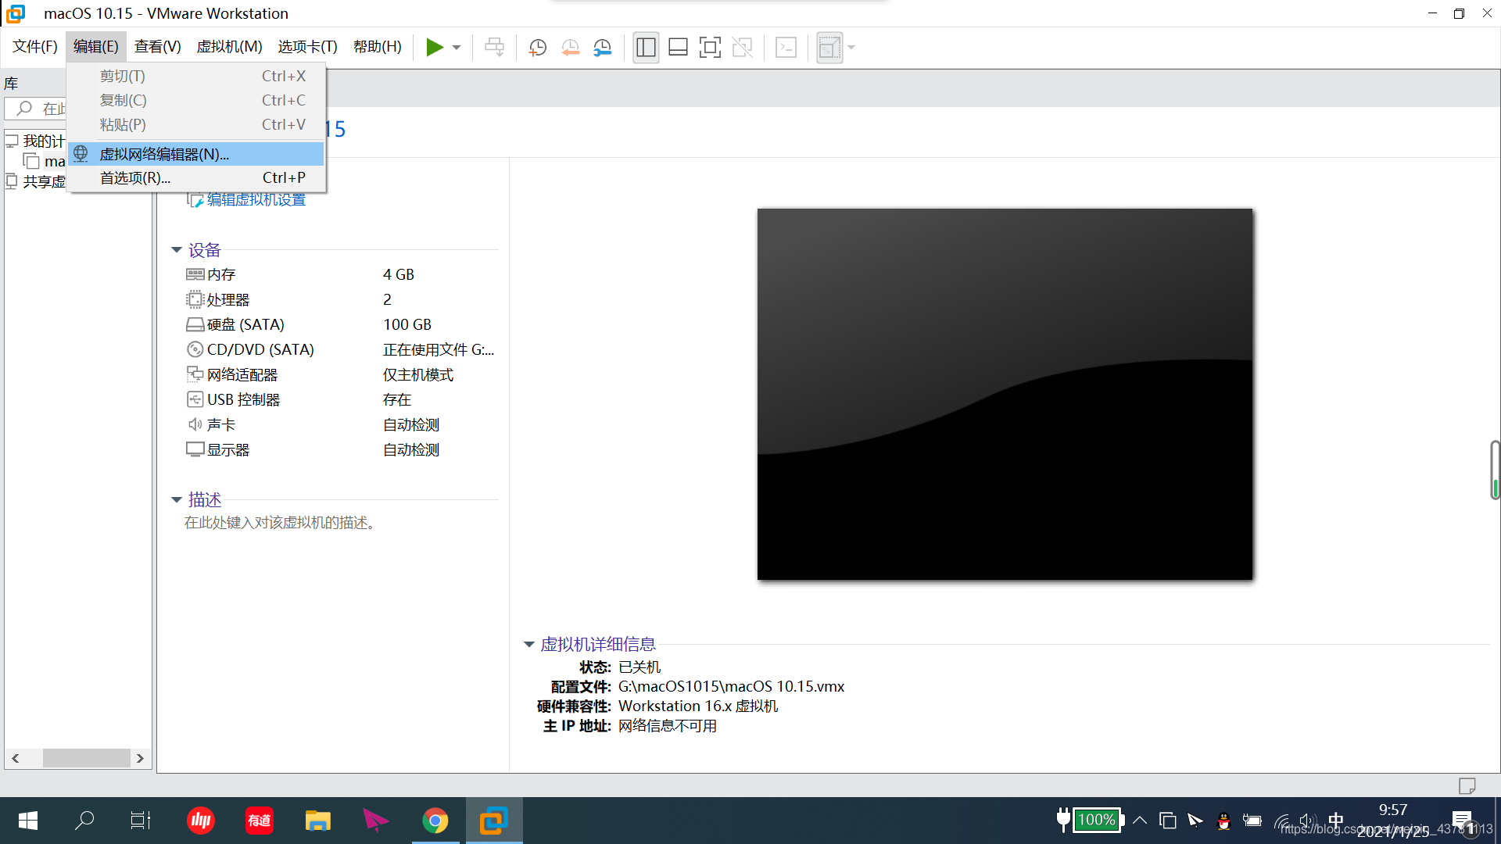Select 虚拟网络编辑器(N)... menu entry
Image resolution: width=1501 pixels, height=844 pixels.
click(x=197, y=154)
